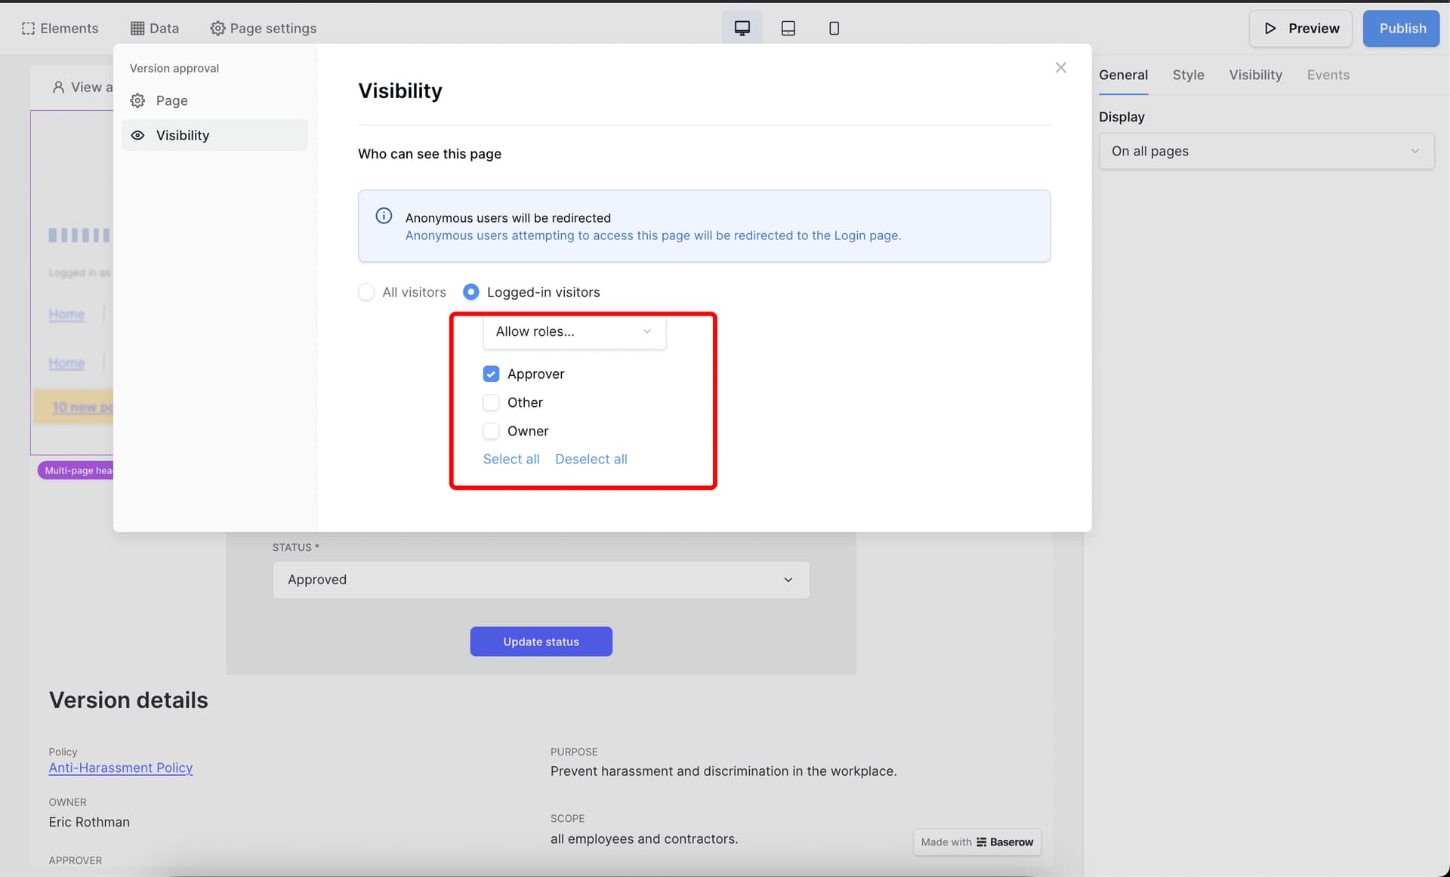Check the Owner role checkbox

(491, 431)
